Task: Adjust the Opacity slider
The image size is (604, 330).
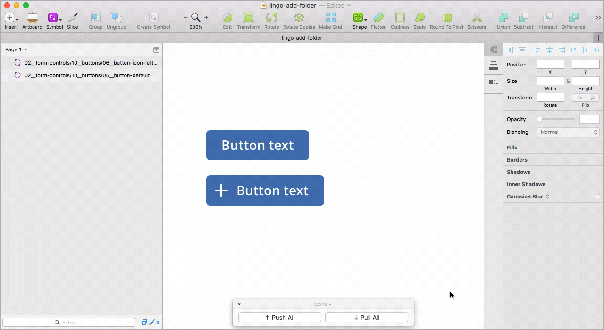Action: [x=557, y=119]
